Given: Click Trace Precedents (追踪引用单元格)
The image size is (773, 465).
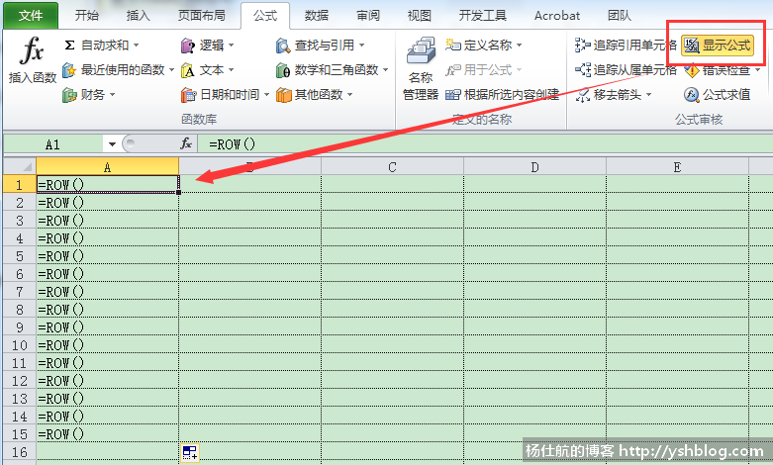Looking at the screenshot, I should [626, 46].
